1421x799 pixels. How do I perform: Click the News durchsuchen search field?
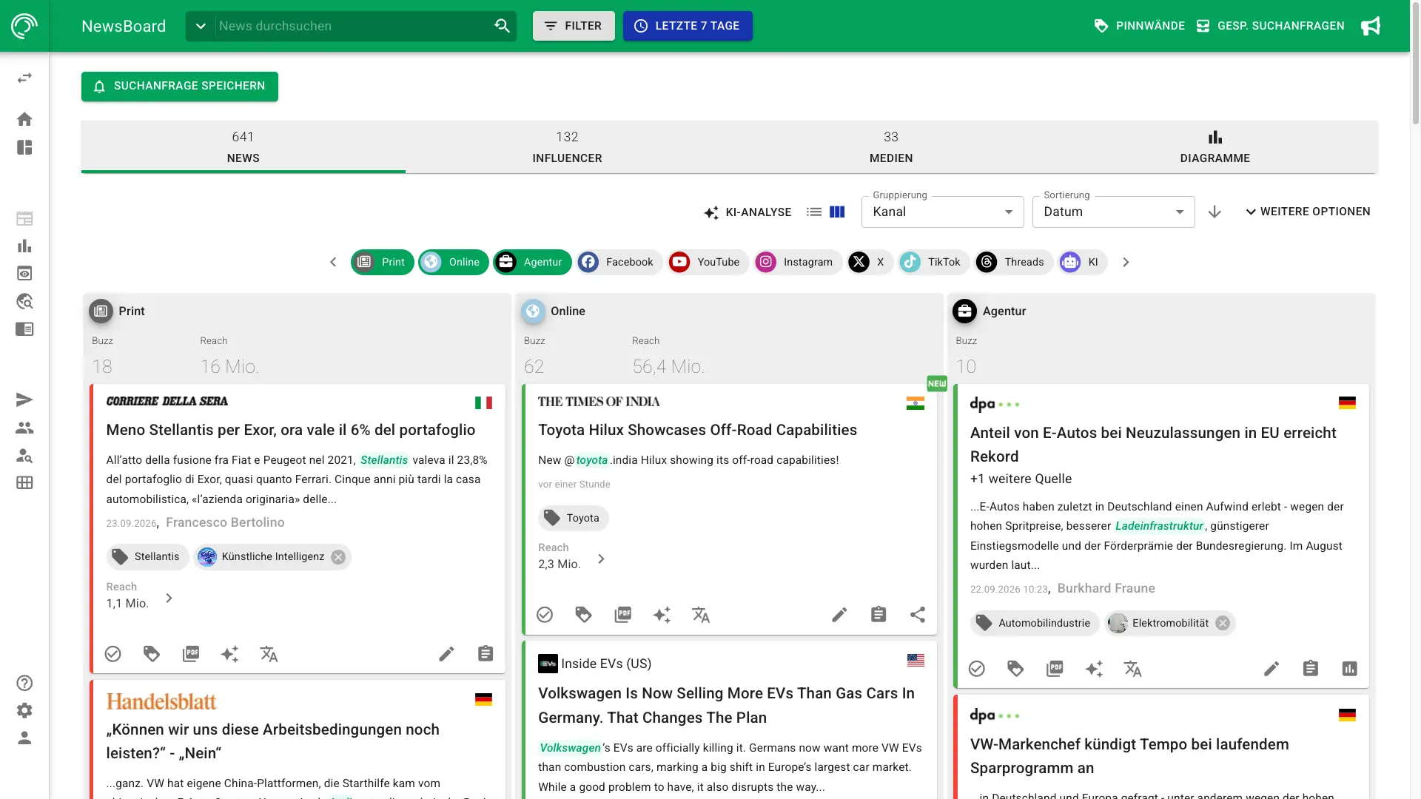point(352,26)
